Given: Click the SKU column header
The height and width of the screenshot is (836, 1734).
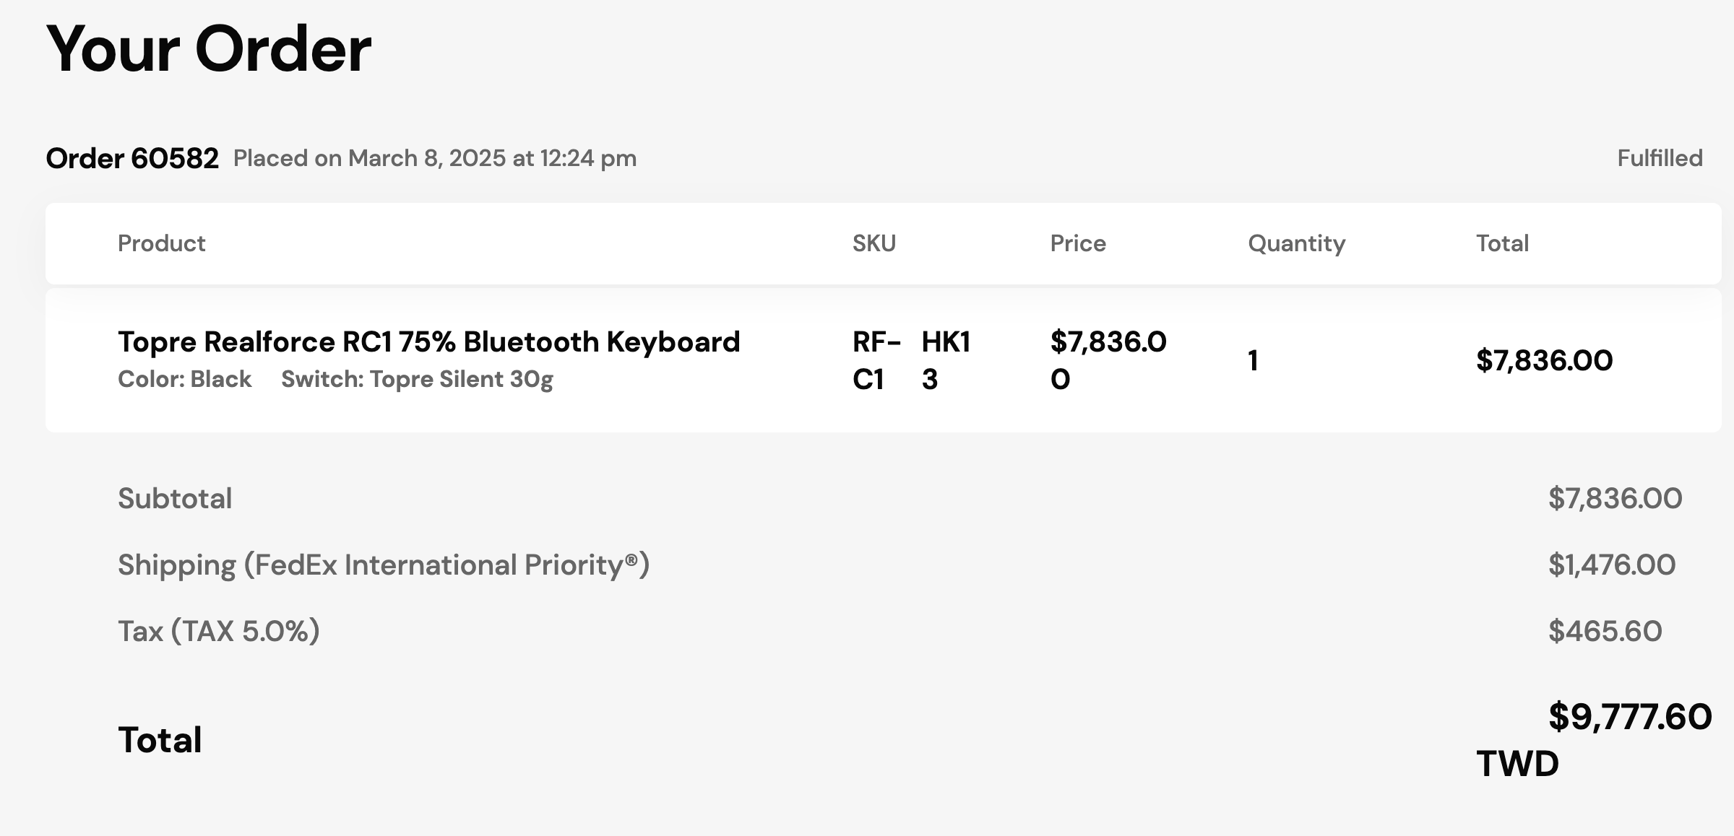Looking at the screenshot, I should 874,243.
